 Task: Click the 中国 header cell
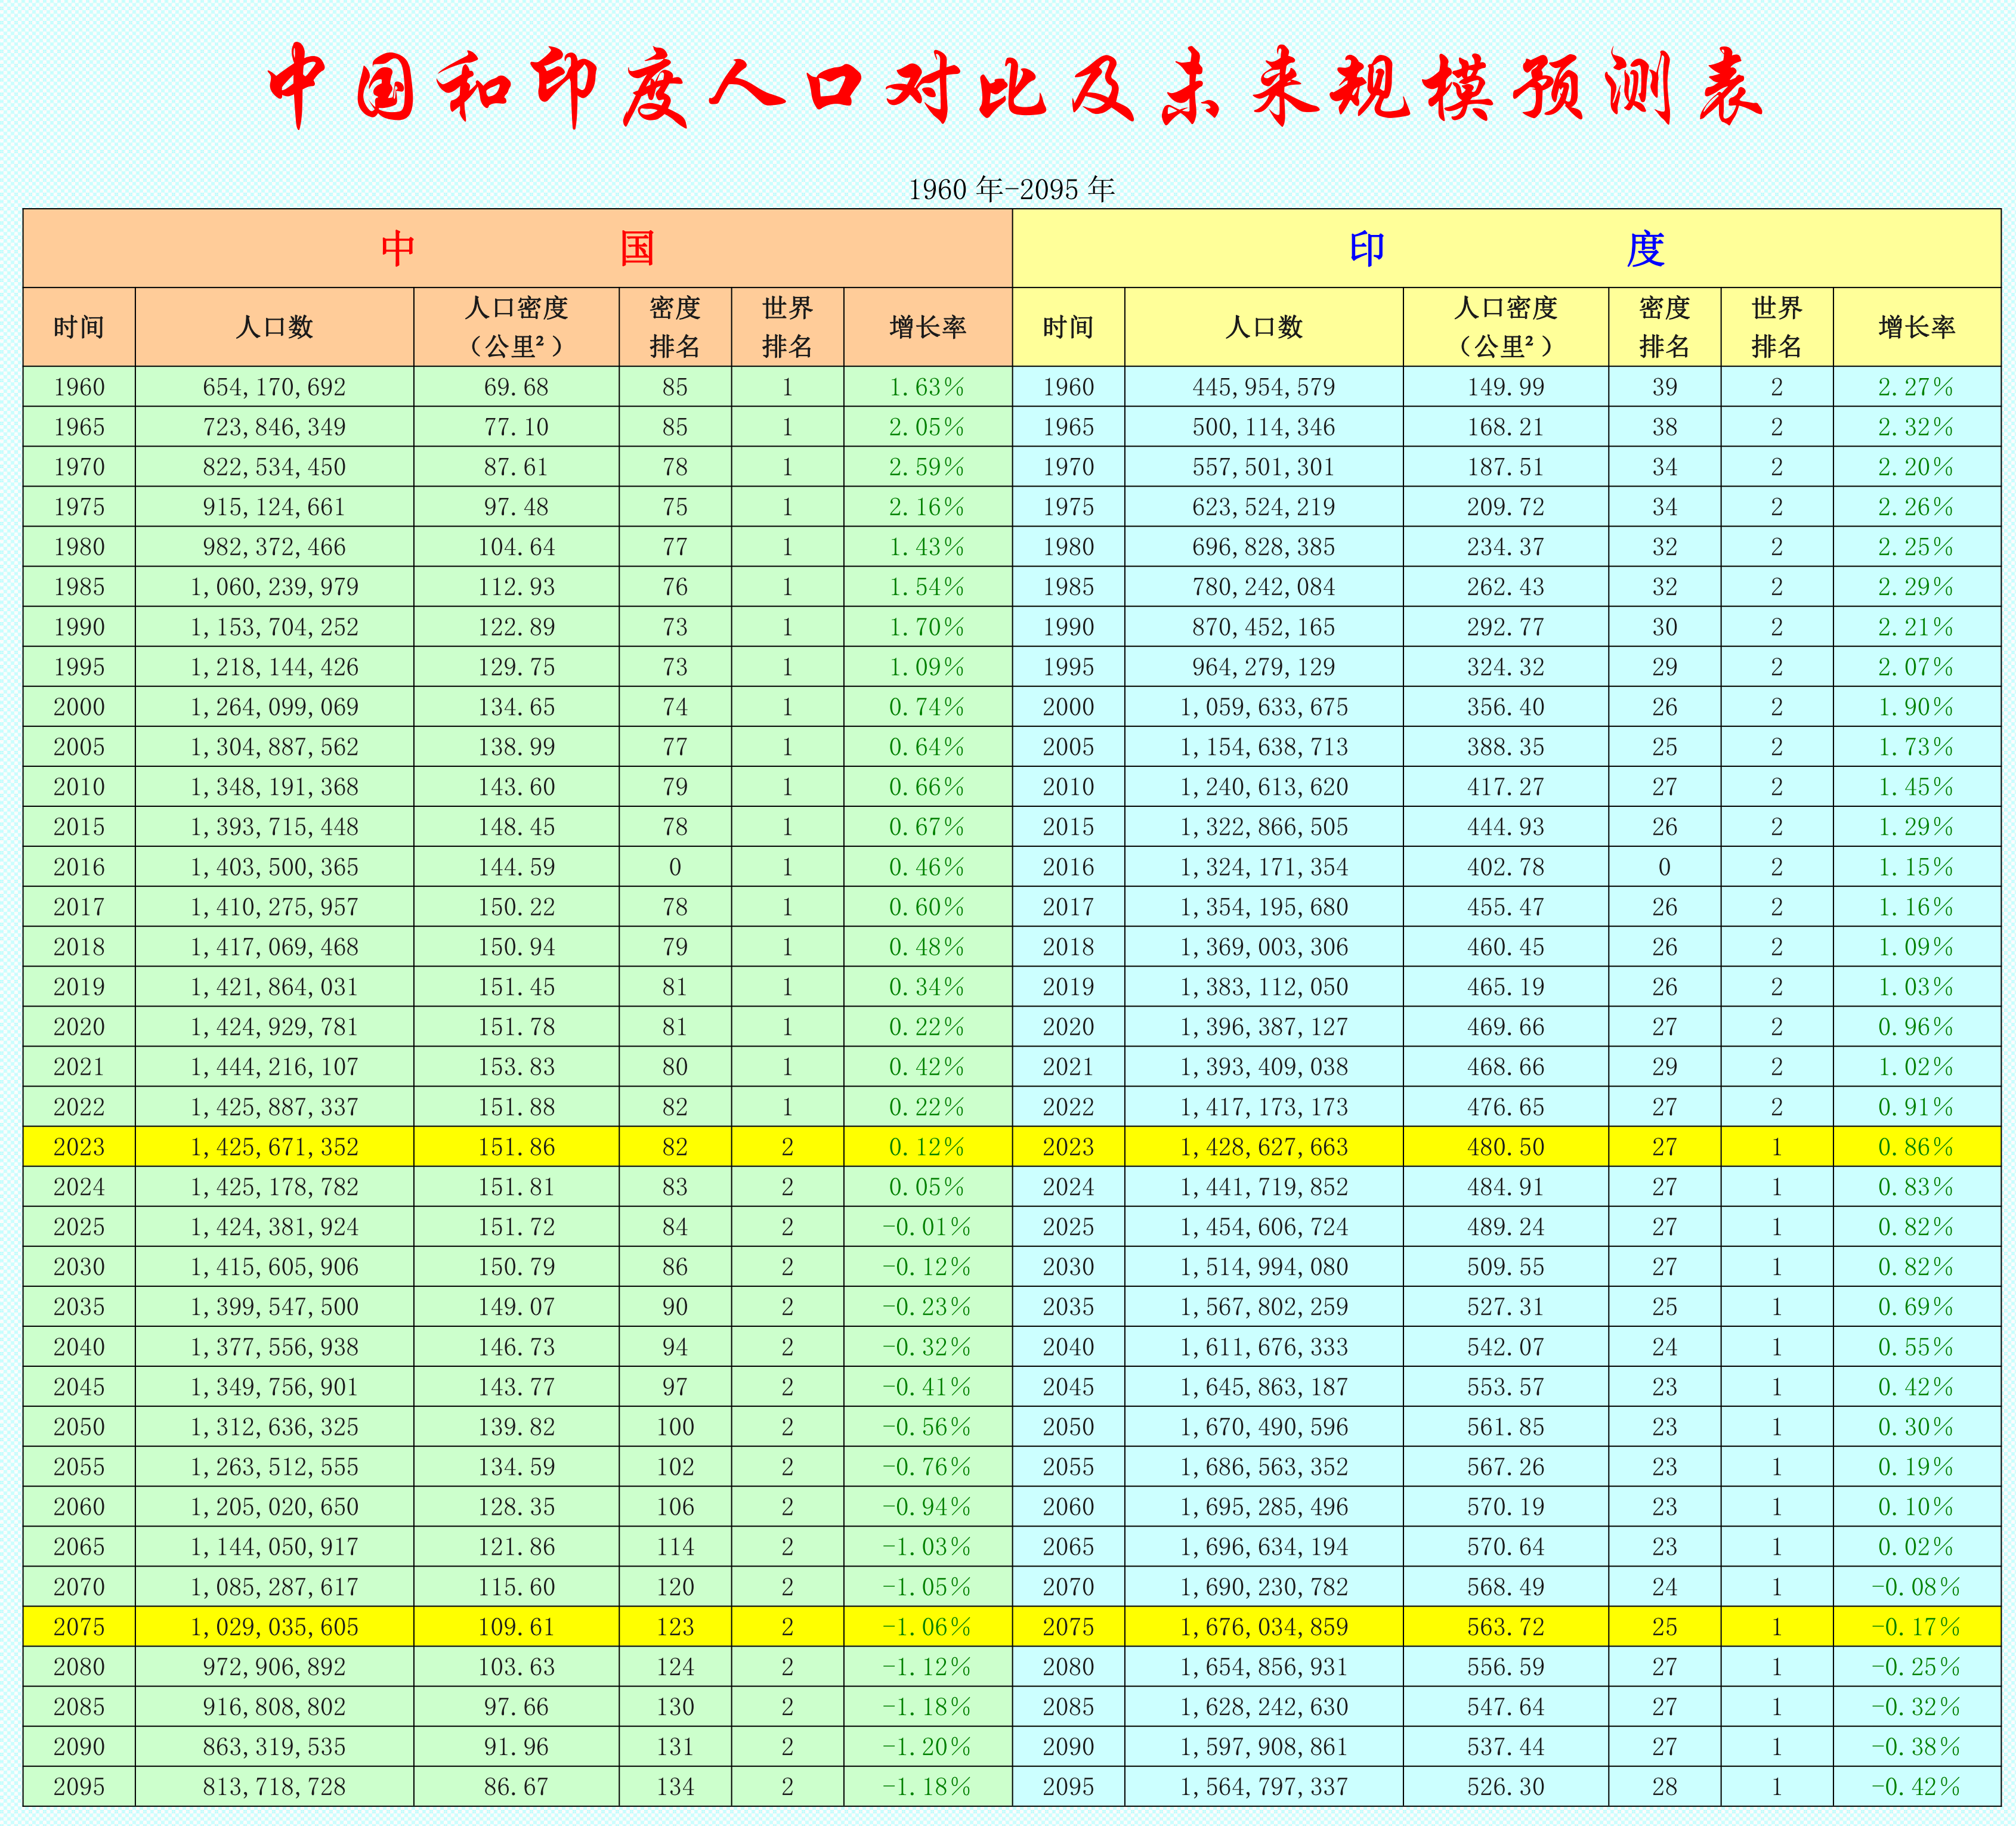point(517,248)
